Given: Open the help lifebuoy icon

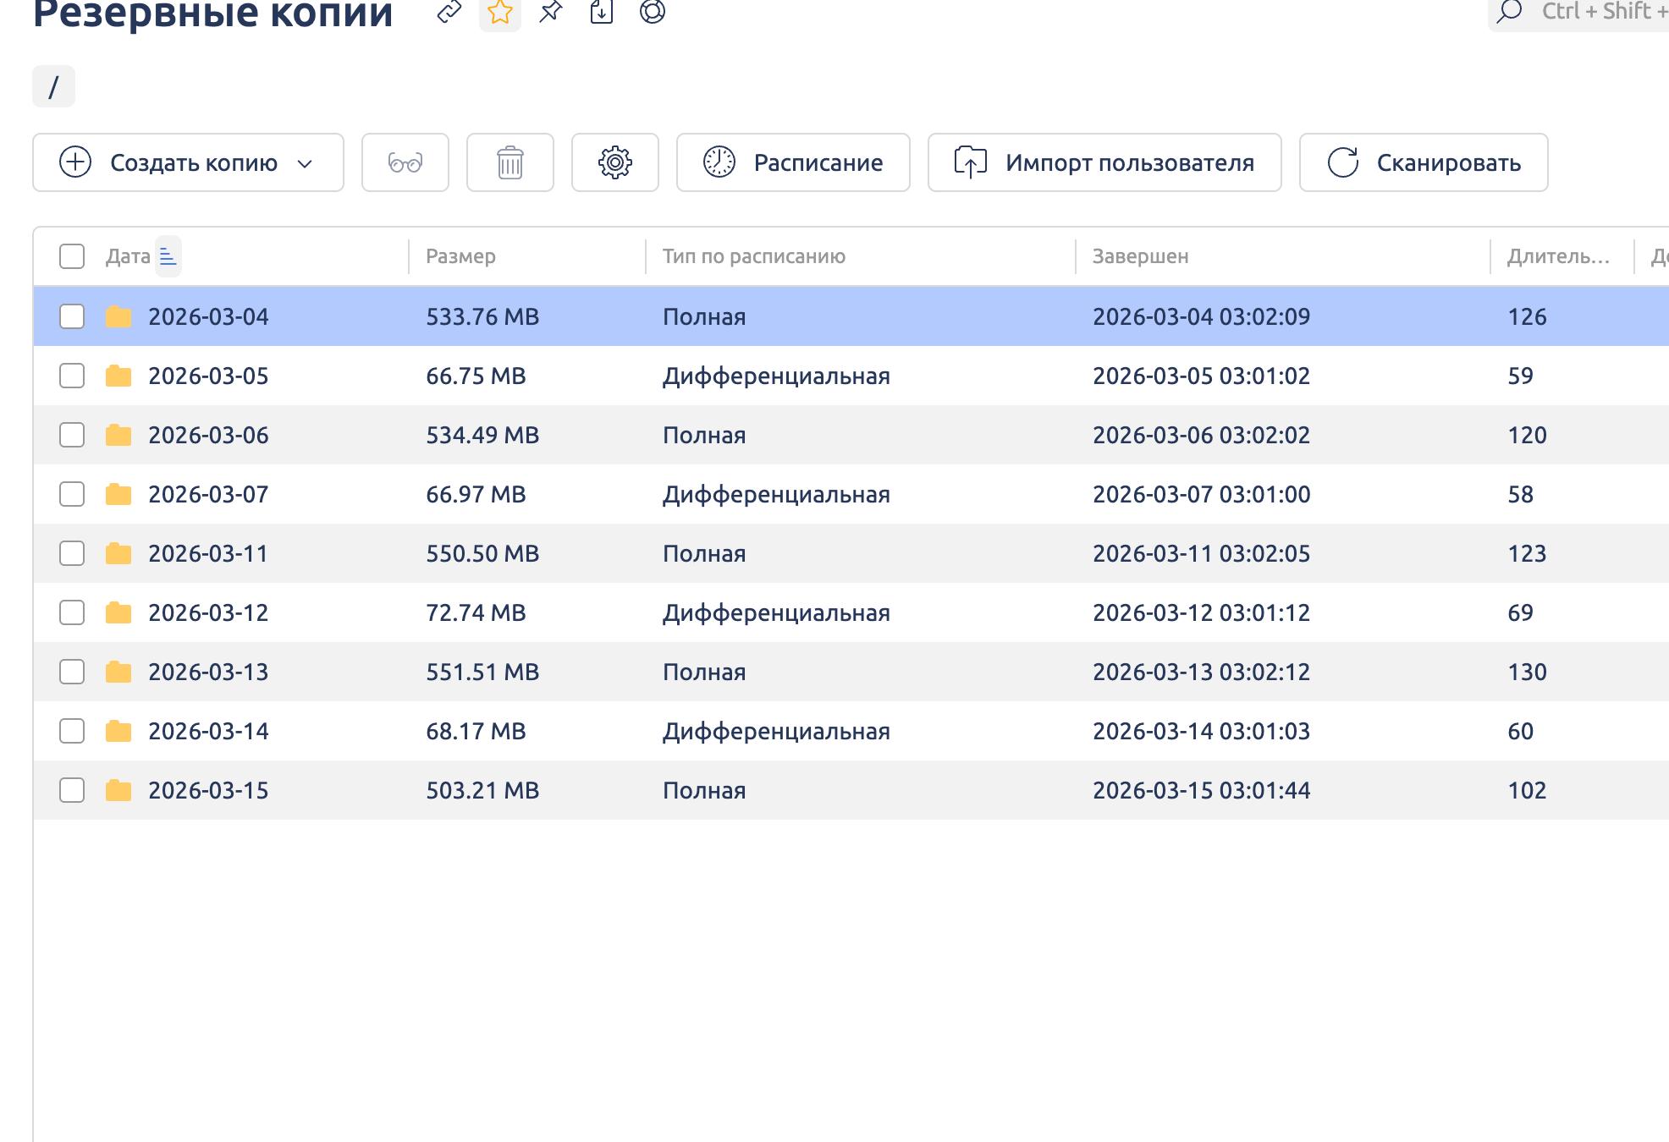Looking at the screenshot, I should tap(652, 11).
